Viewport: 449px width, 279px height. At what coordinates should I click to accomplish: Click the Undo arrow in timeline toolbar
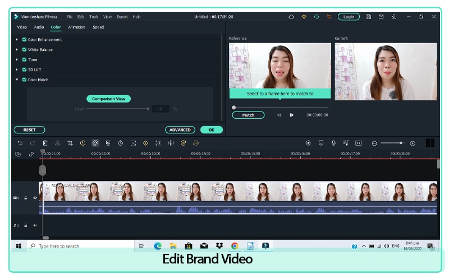coord(20,143)
